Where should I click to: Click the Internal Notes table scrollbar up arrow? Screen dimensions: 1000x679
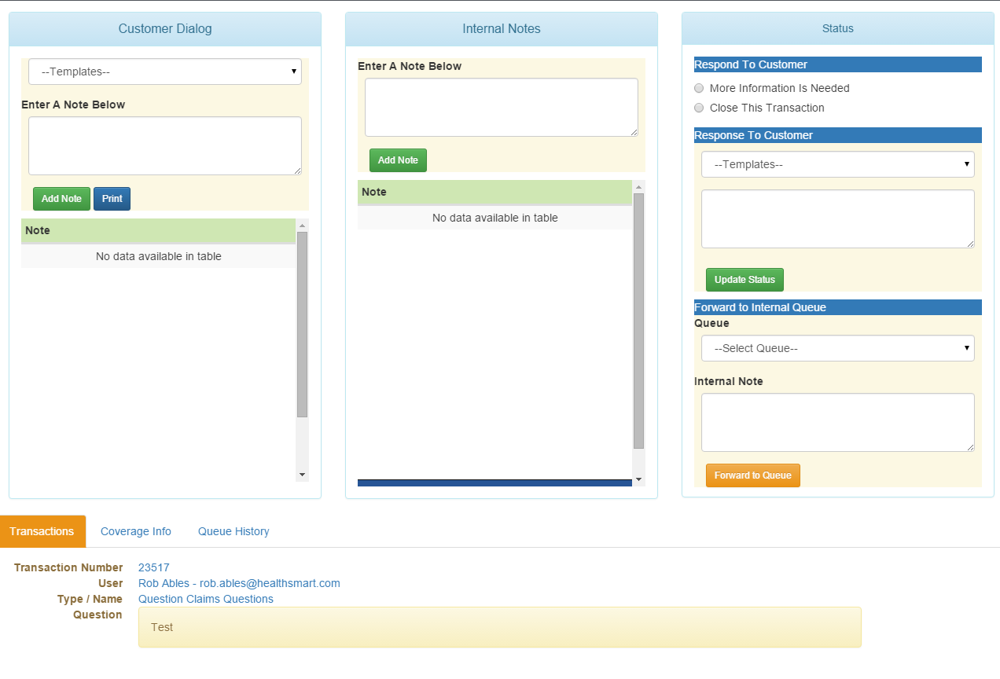pyautogui.click(x=638, y=187)
